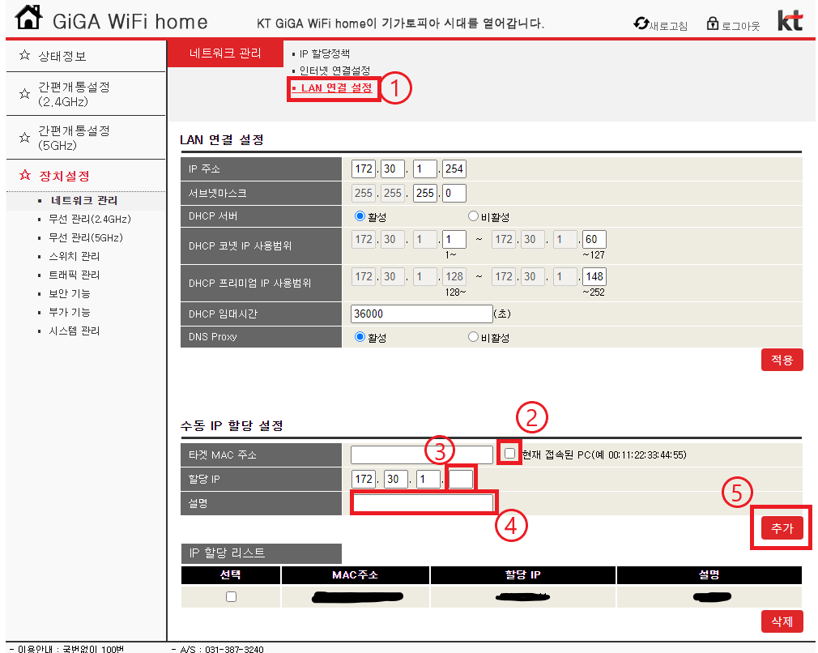Viewport: 818px width, 653px height.
Task: Click the 설명 column header in list
Action: (x=709, y=575)
